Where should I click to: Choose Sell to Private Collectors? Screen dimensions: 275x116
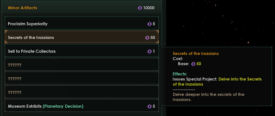[x=82, y=50]
